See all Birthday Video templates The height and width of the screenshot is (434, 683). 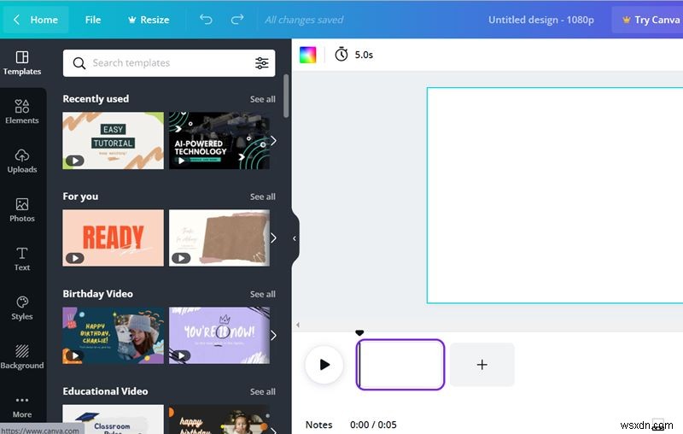[263, 295]
